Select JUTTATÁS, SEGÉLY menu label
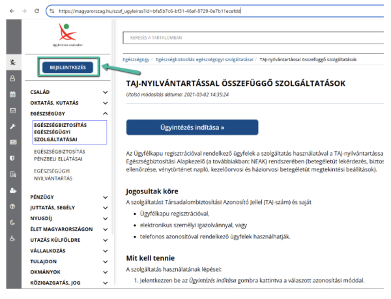 [x=53, y=208]
